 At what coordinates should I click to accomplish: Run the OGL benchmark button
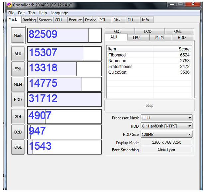coord(18,147)
